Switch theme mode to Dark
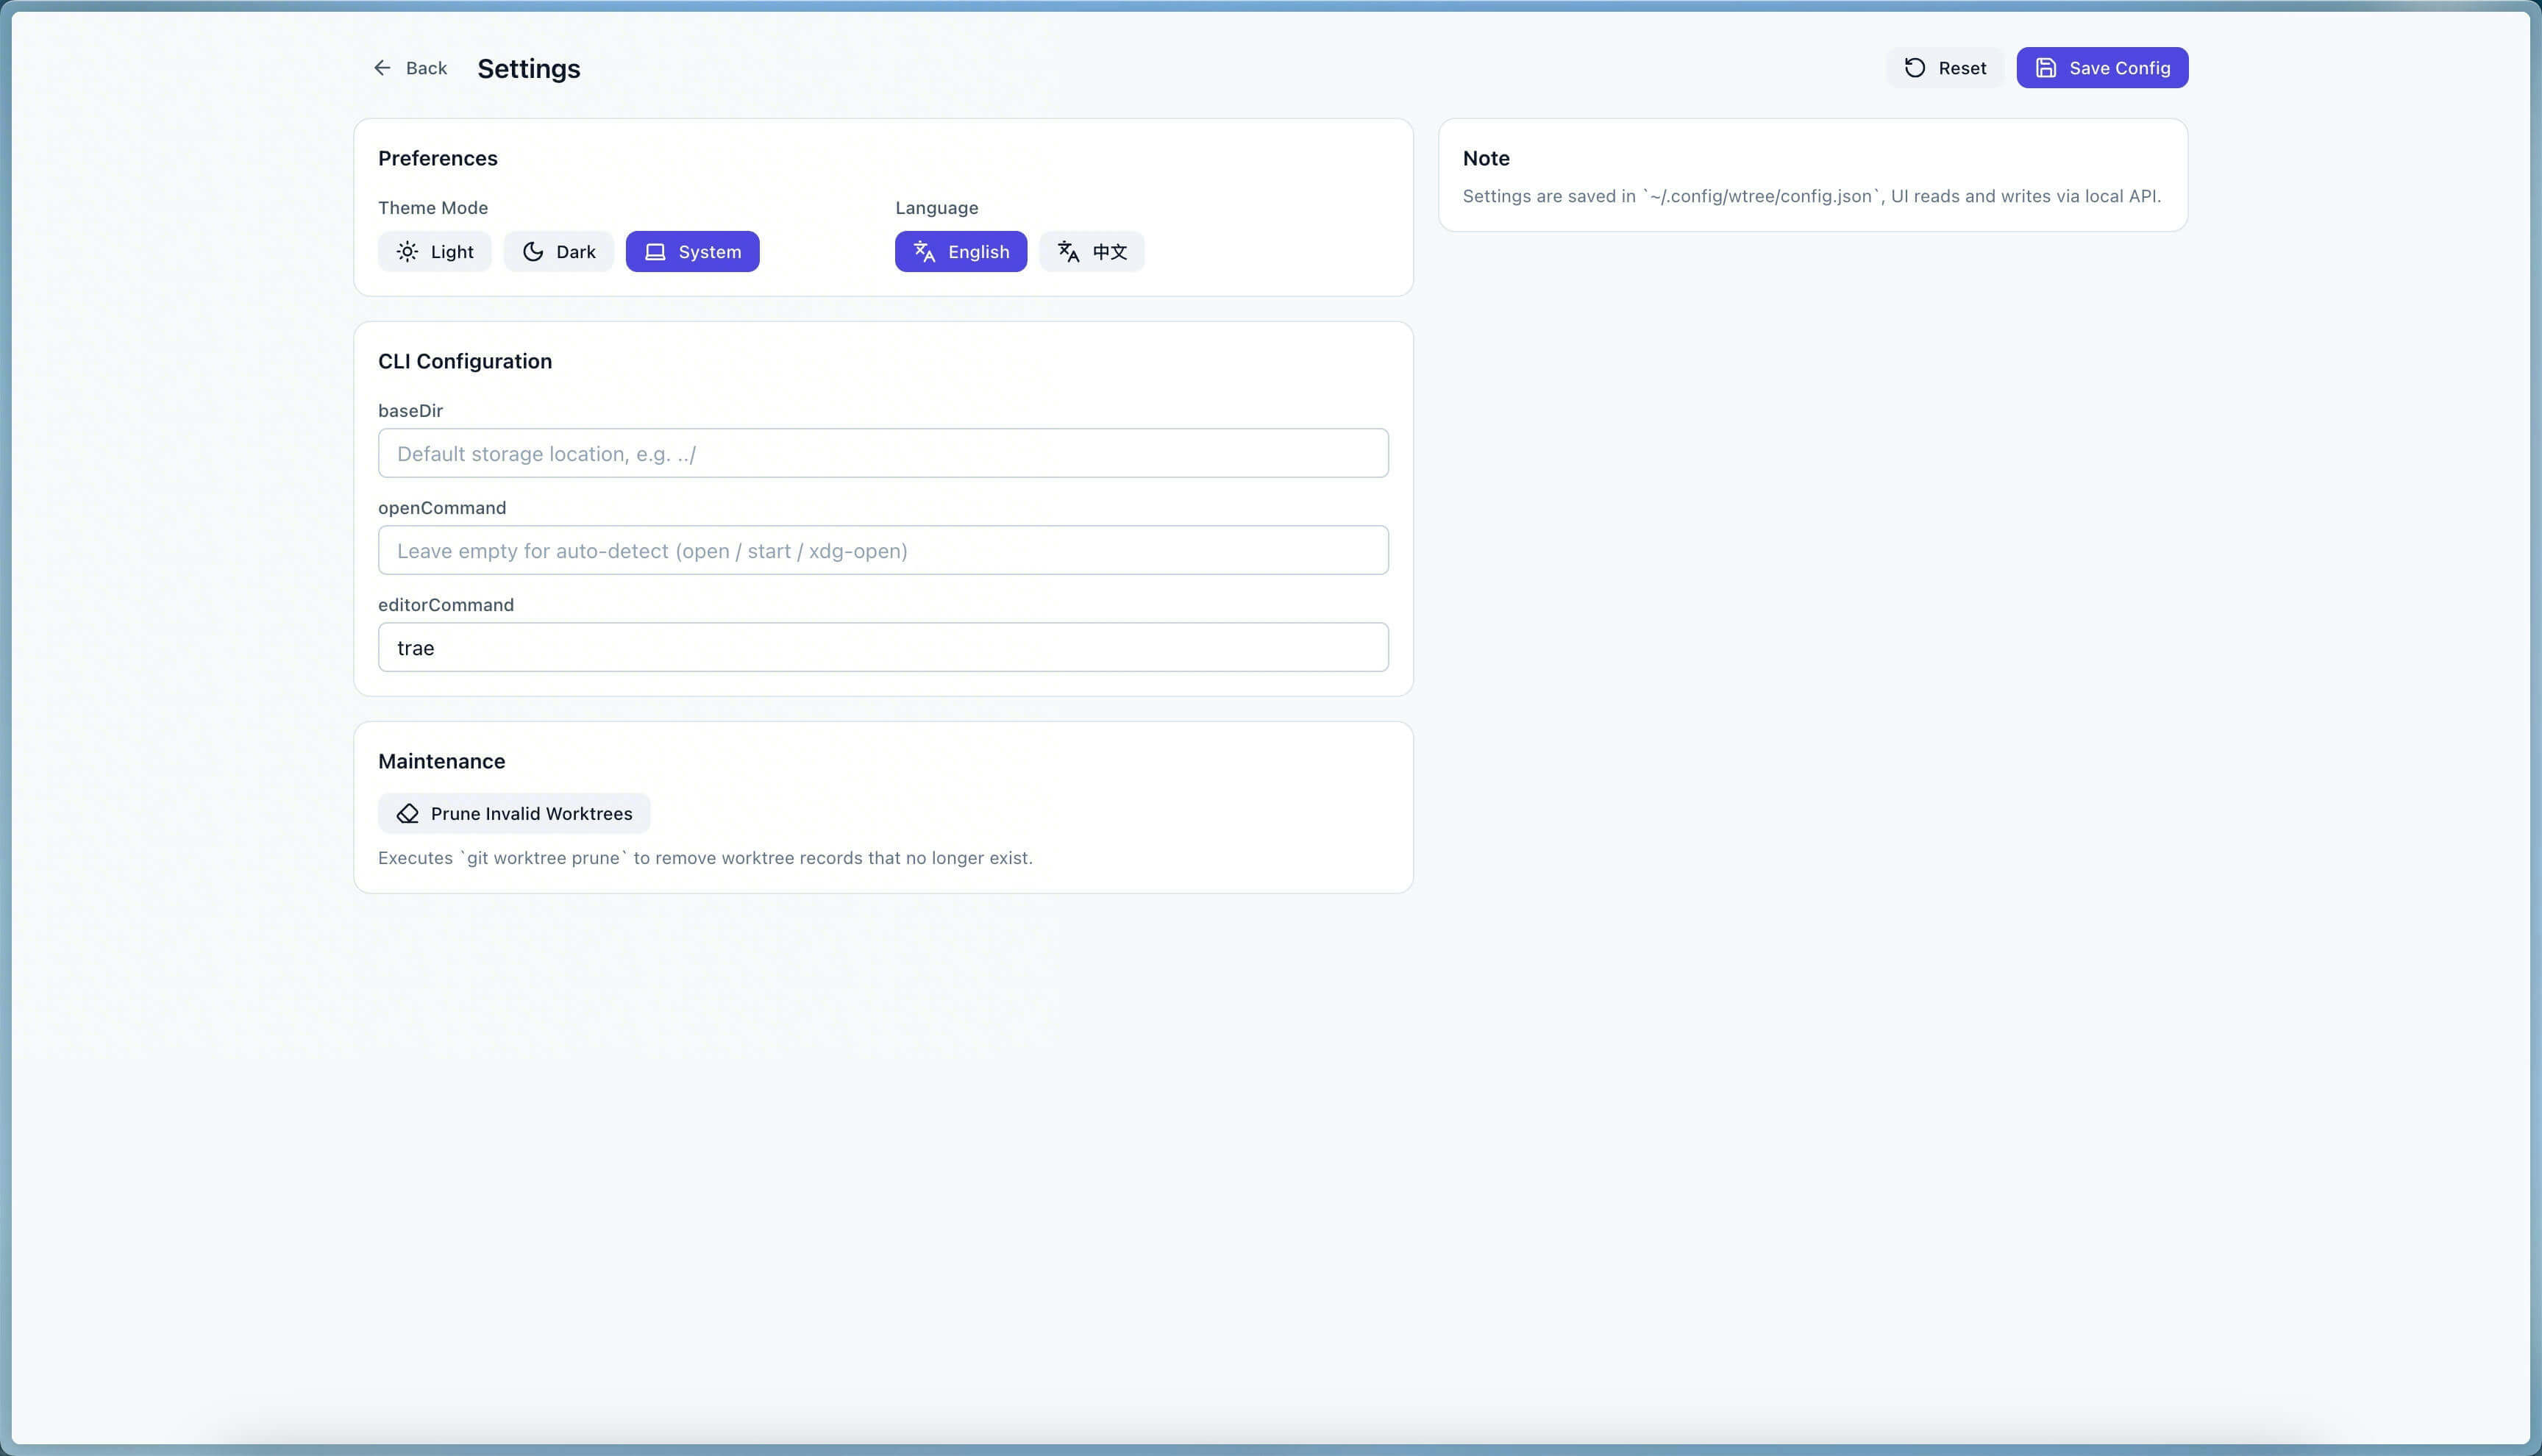2542x1456 pixels. (559, 252)
